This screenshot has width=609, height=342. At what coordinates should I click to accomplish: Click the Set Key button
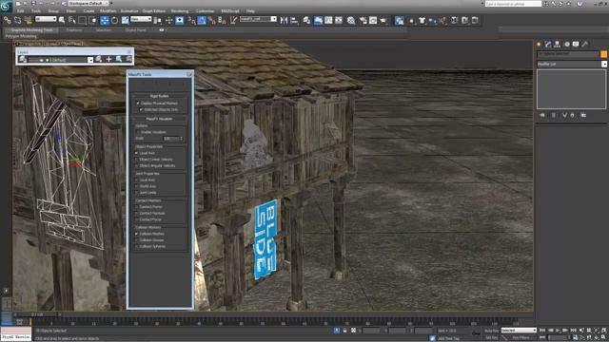(491, 338)
